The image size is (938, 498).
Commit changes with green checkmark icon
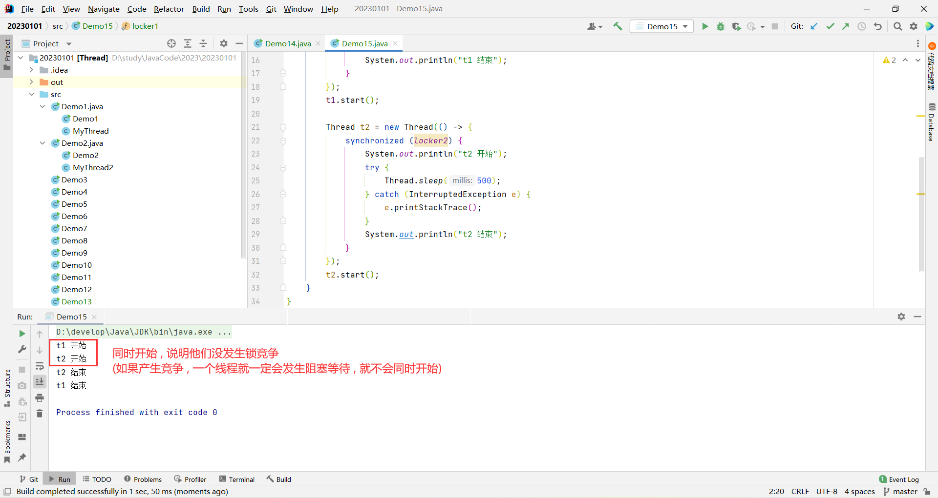(x=830, y=26)
